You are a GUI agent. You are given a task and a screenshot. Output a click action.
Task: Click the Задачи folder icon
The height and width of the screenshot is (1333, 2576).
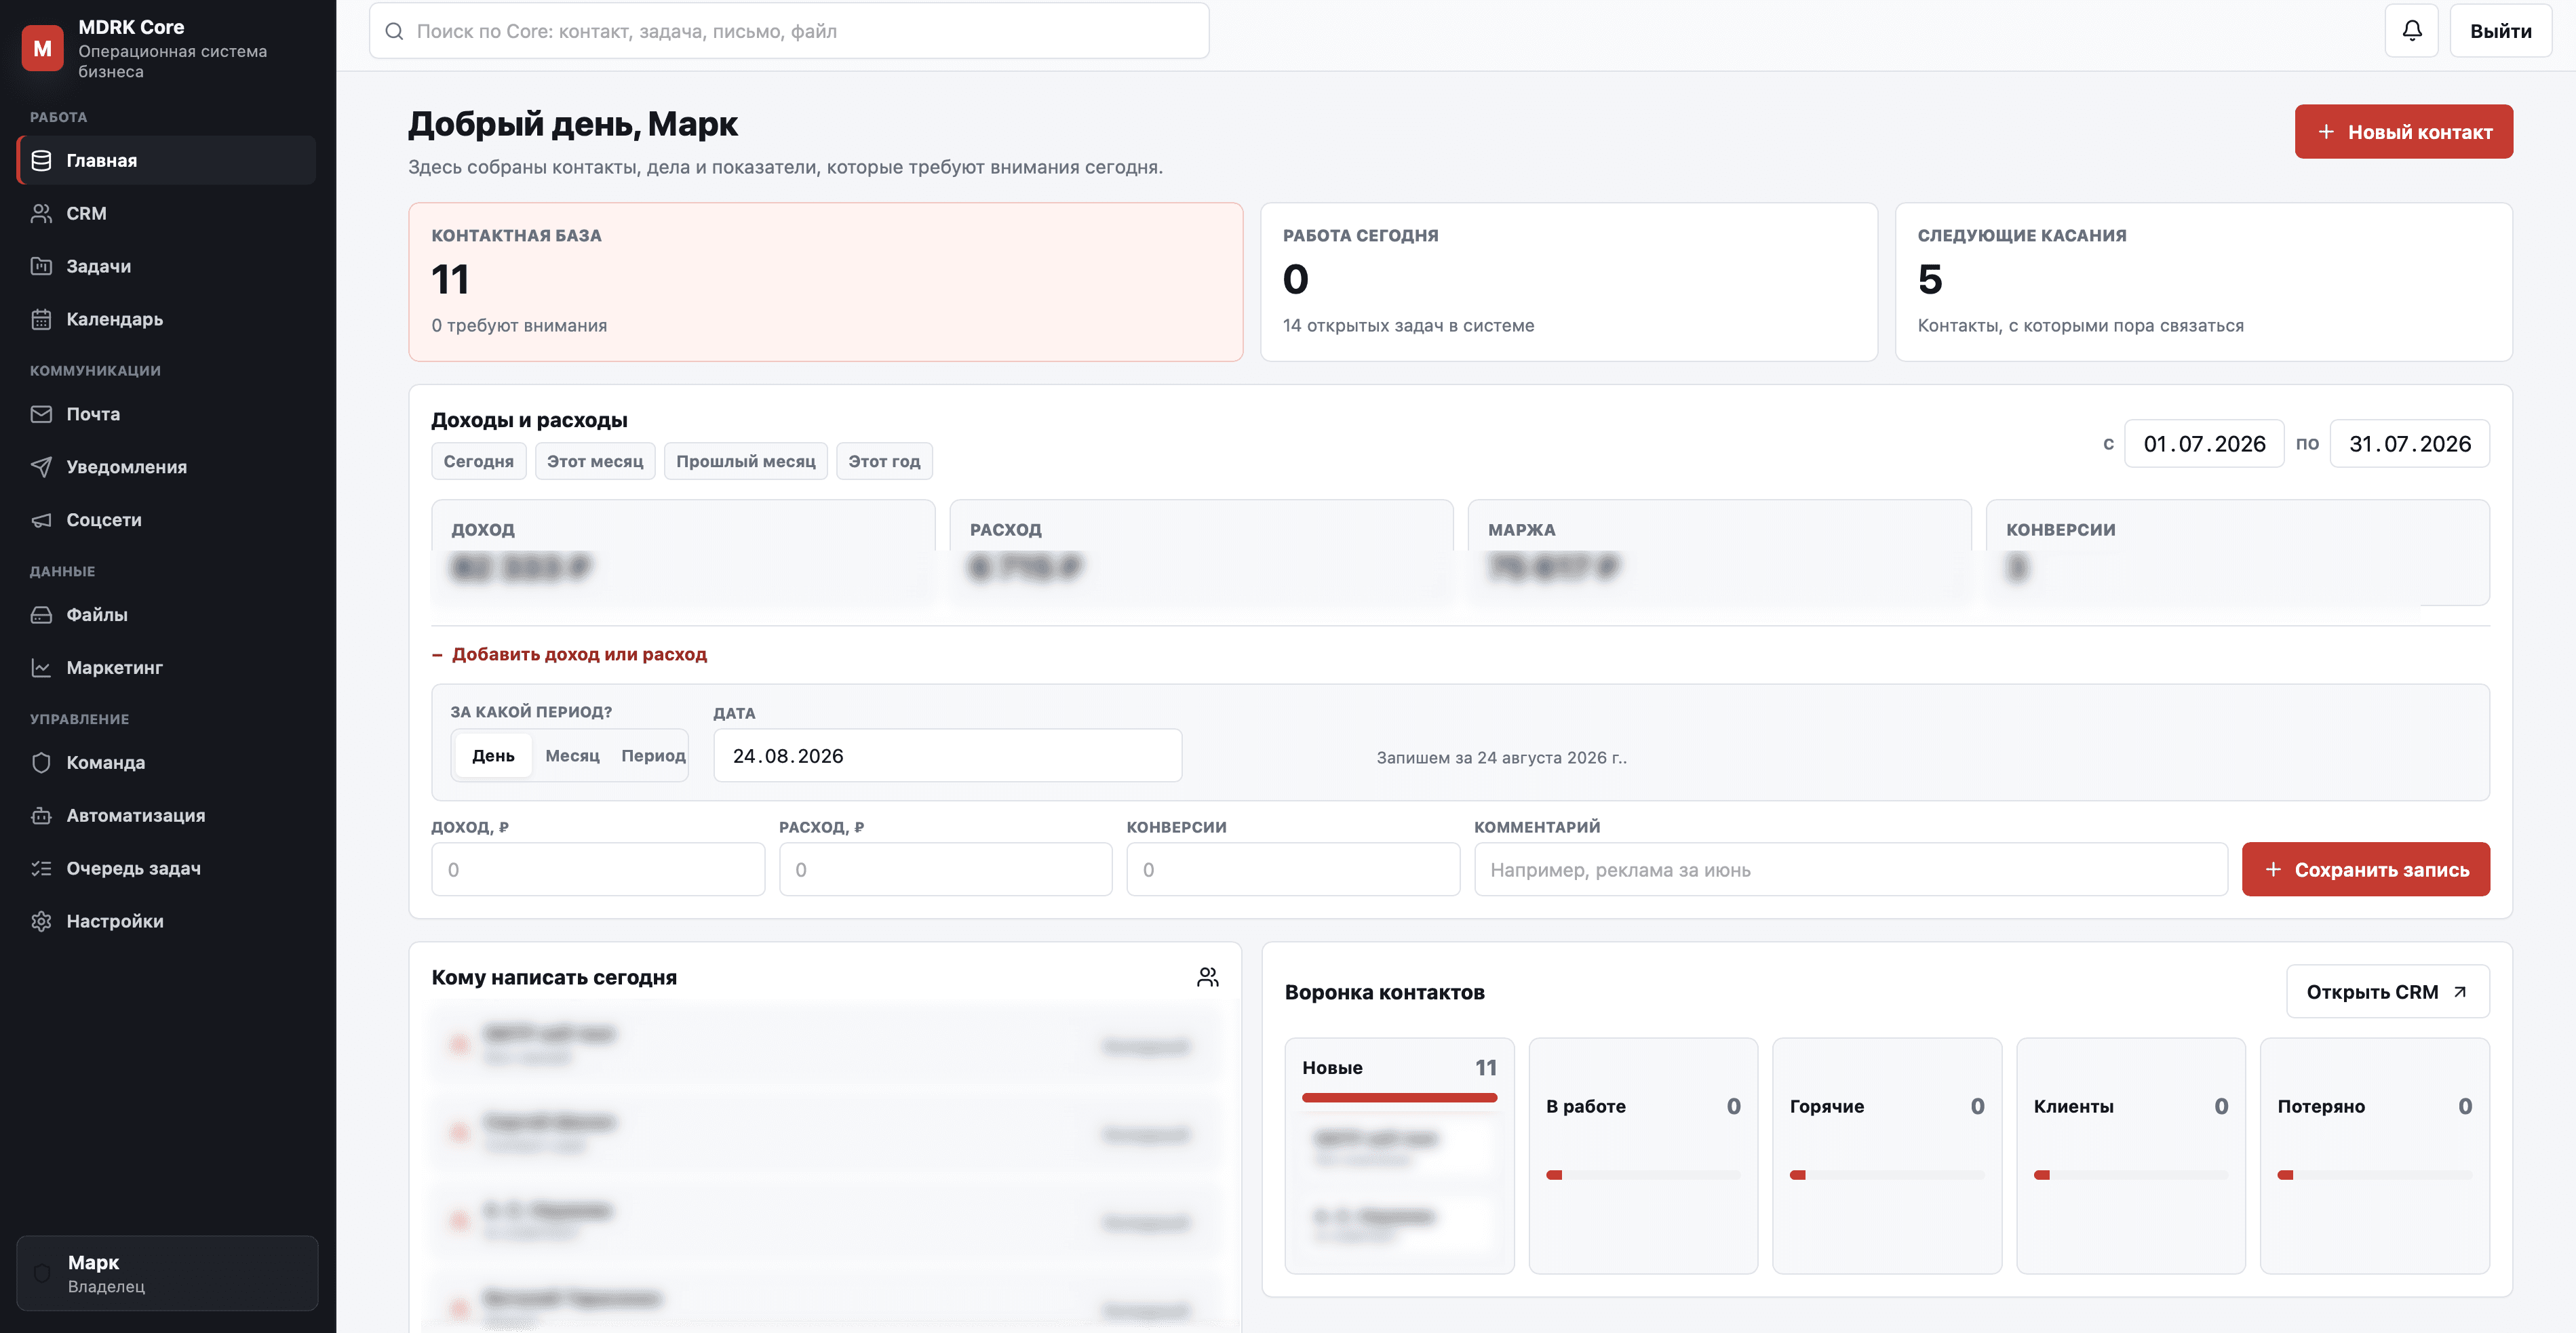(41, 267)
